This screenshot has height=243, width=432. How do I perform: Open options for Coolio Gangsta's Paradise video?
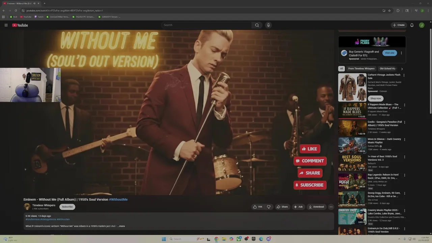(404, 122)
